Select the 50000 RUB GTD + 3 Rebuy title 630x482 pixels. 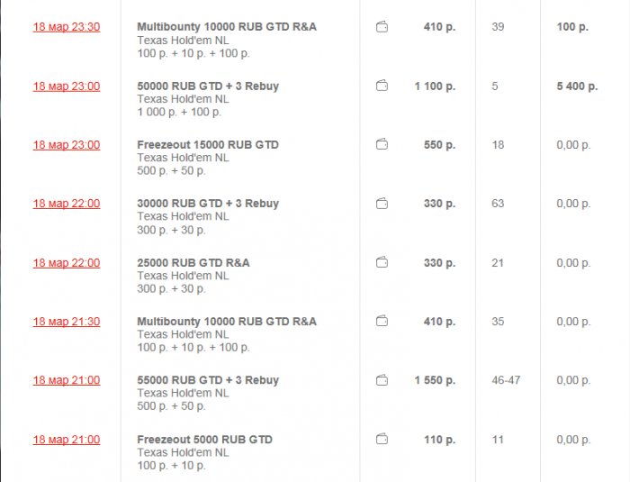tap(208, 86)
